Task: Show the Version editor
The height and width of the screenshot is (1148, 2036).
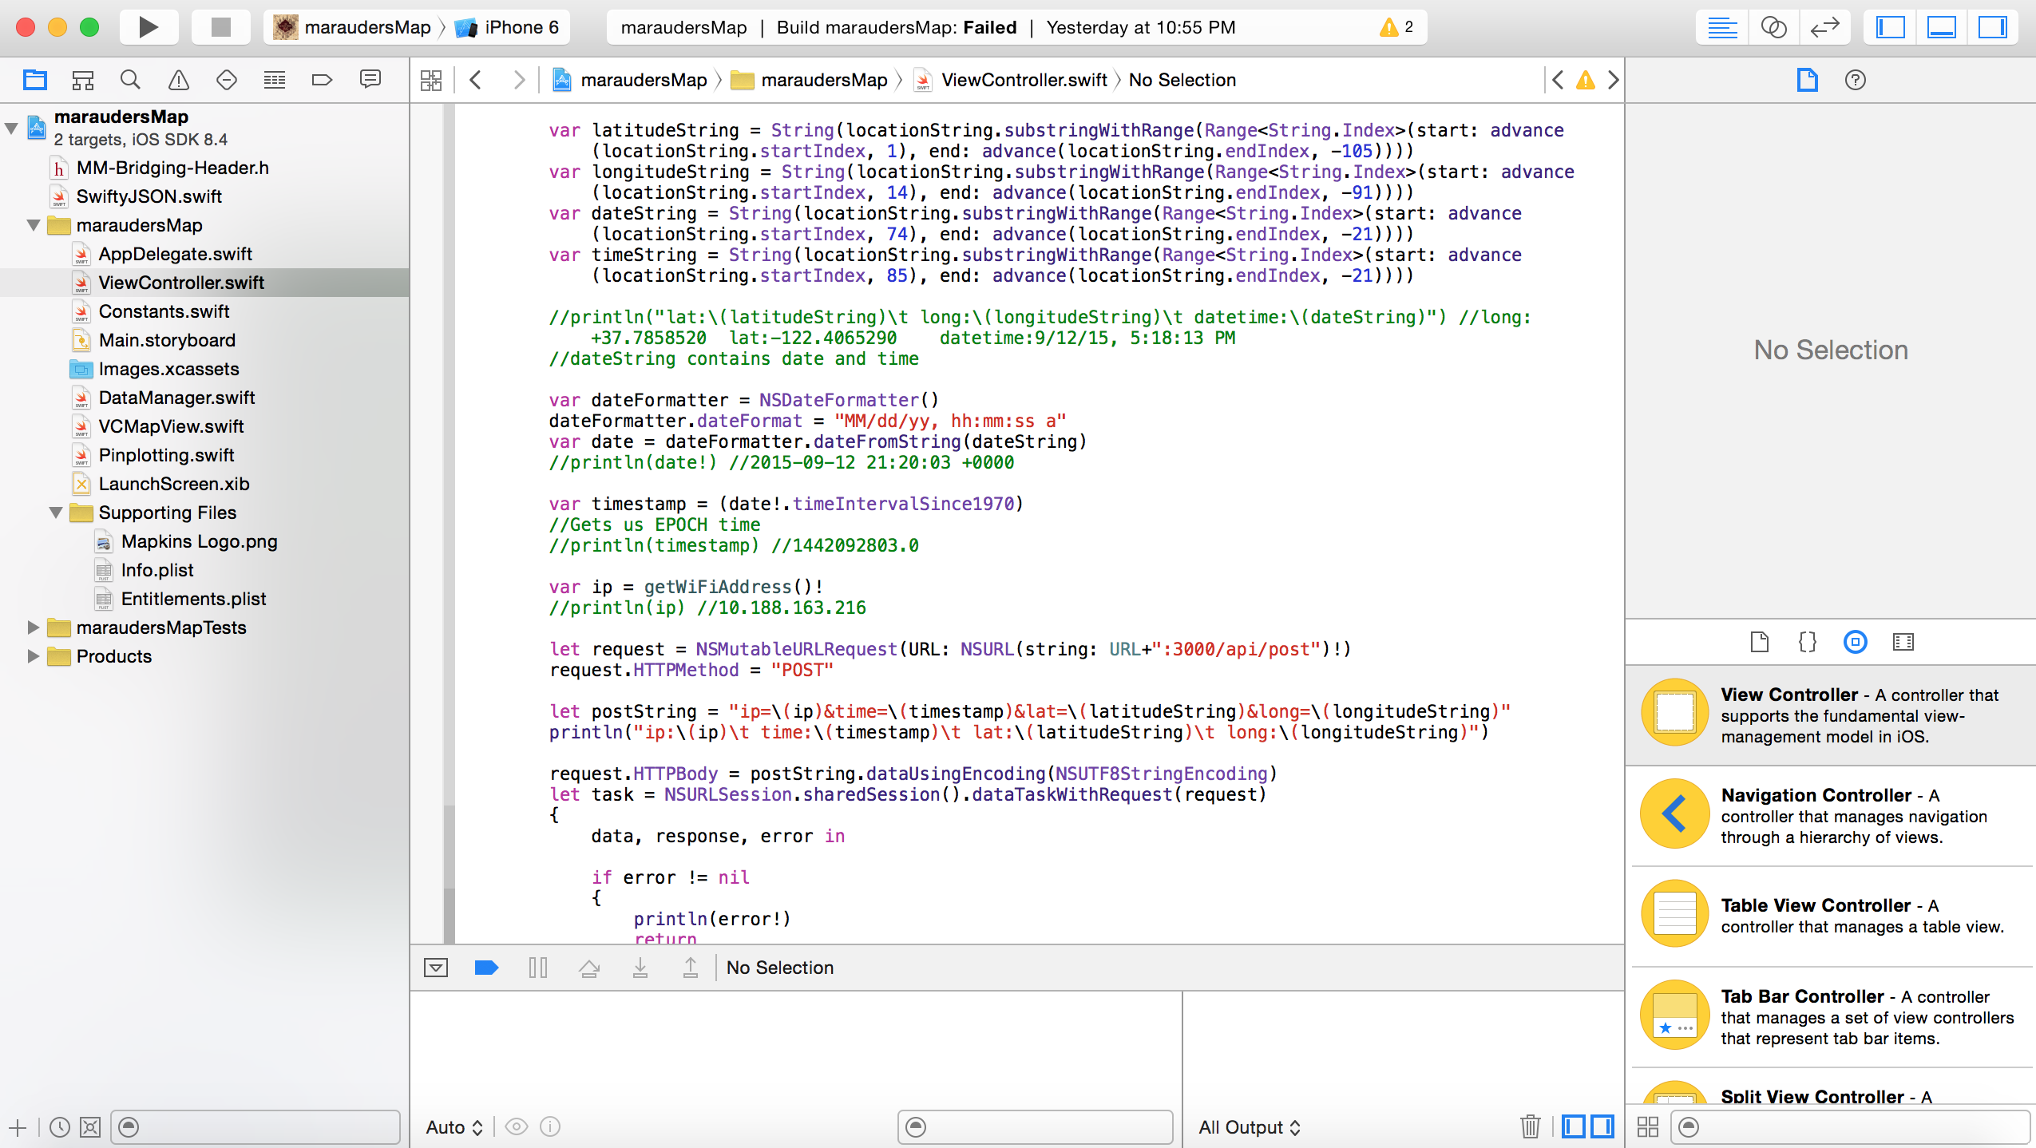Action: (1824, 27)
